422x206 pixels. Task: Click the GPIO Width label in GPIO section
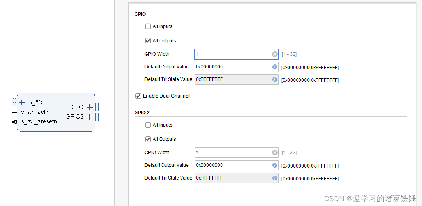point(157,54)
